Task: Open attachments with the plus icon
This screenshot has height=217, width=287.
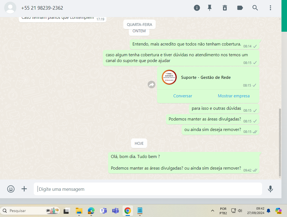Action: pos(24,189)
